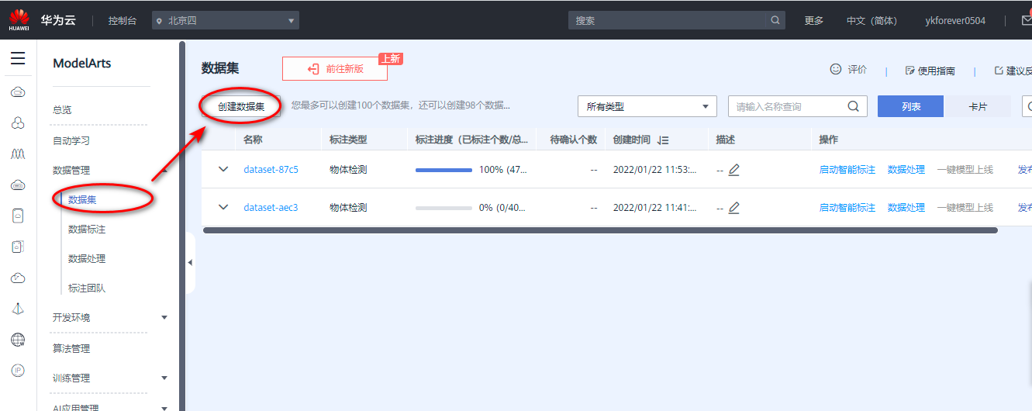Image resolution: width=1032 pixels, height=411 pixels.
Task: Switch to 列表 view
Action: [x=911, y=106]
